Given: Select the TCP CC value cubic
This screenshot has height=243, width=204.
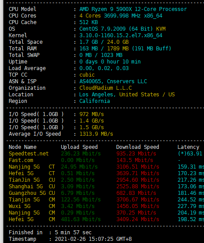Looking at the screenshot, I should click(x=87, y=75).
